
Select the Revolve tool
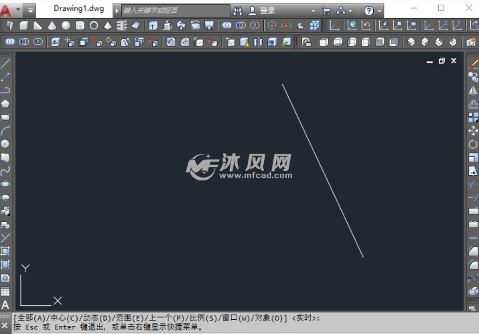pyautogui.click(x=195, y=25)
